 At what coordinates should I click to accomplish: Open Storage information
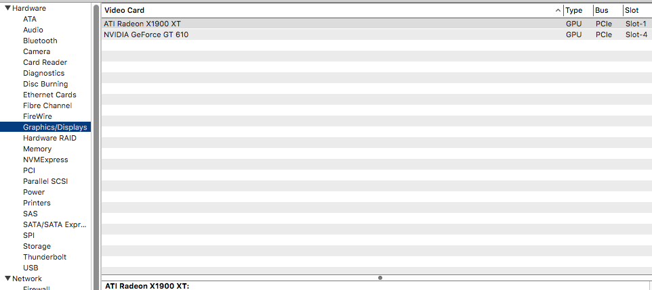(x=37, y=246)
